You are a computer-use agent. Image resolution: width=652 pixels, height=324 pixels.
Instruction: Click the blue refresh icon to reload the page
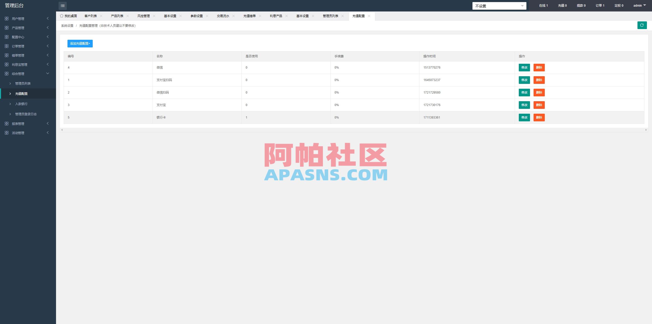(x=642, y=25)
